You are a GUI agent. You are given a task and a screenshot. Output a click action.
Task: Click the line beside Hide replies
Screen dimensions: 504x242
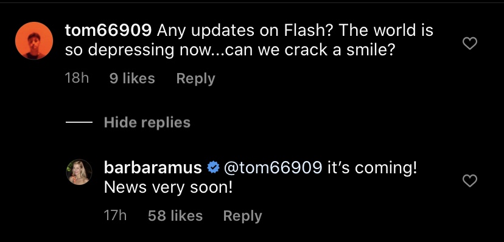(x=79, y=122)
